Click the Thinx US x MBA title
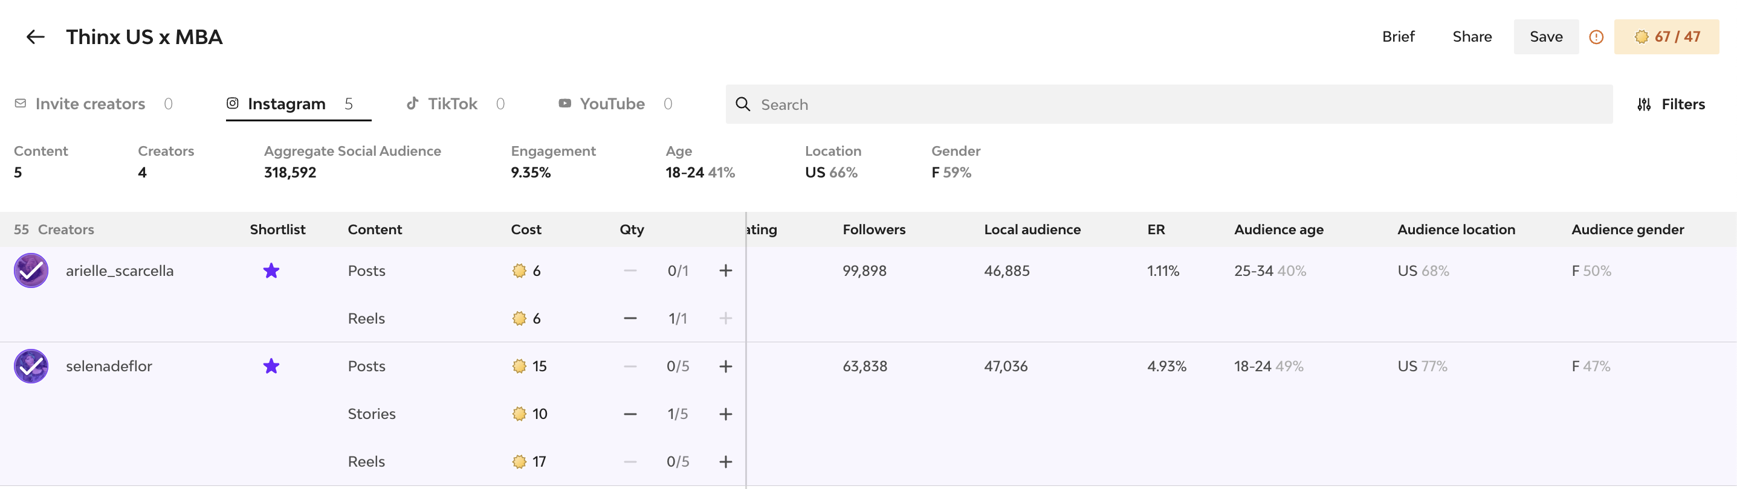 144,37
